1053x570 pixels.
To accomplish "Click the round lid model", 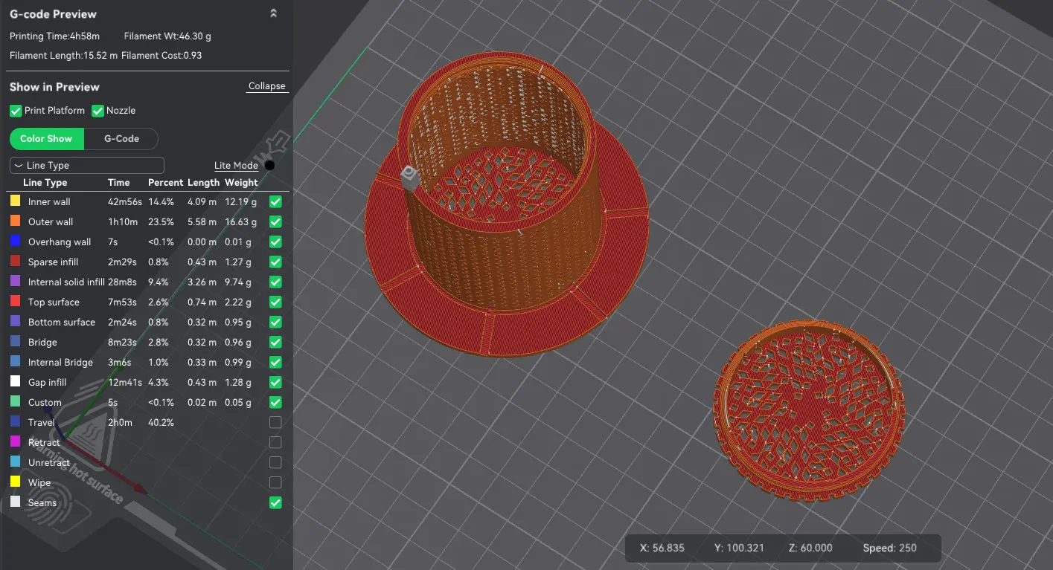I will pos(809,410).
